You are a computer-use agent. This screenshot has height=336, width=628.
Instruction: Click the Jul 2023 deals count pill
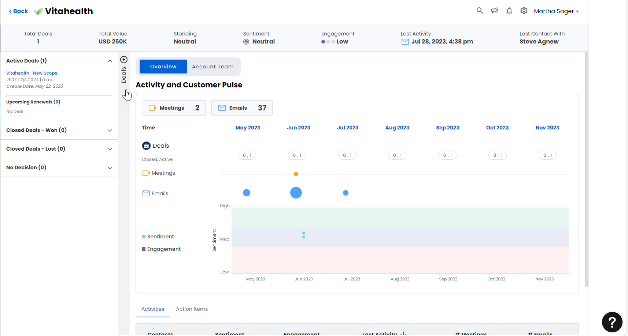pyautogui.click(x=347, y=155)
